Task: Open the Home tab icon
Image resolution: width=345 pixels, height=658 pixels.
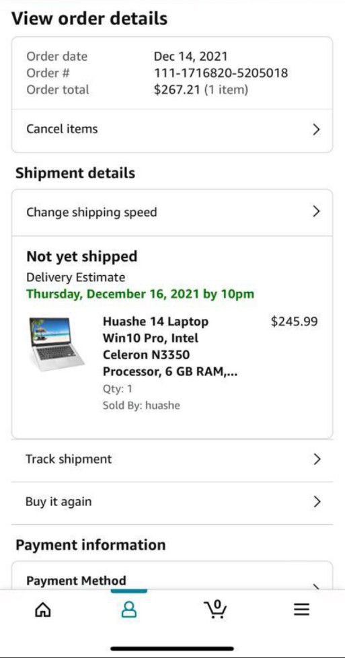Action: pyautogui.click(x=43, y=610)
